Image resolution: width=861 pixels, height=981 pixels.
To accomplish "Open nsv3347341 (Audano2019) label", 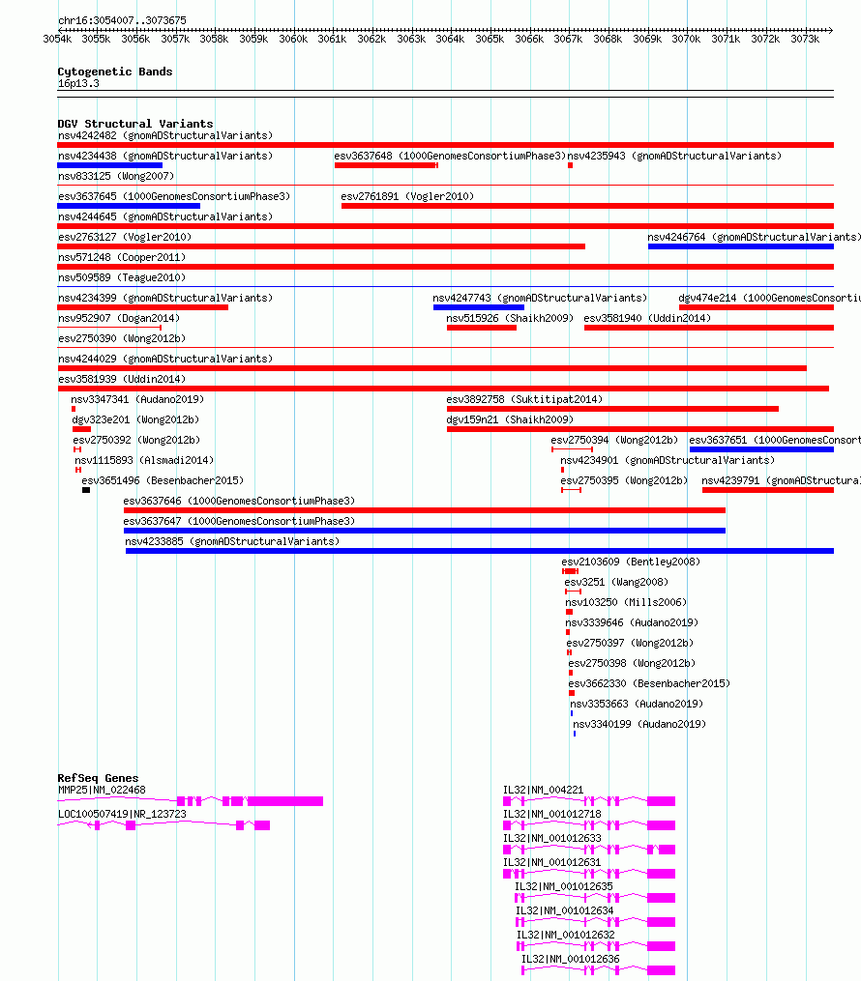I will tap(137, 400).
